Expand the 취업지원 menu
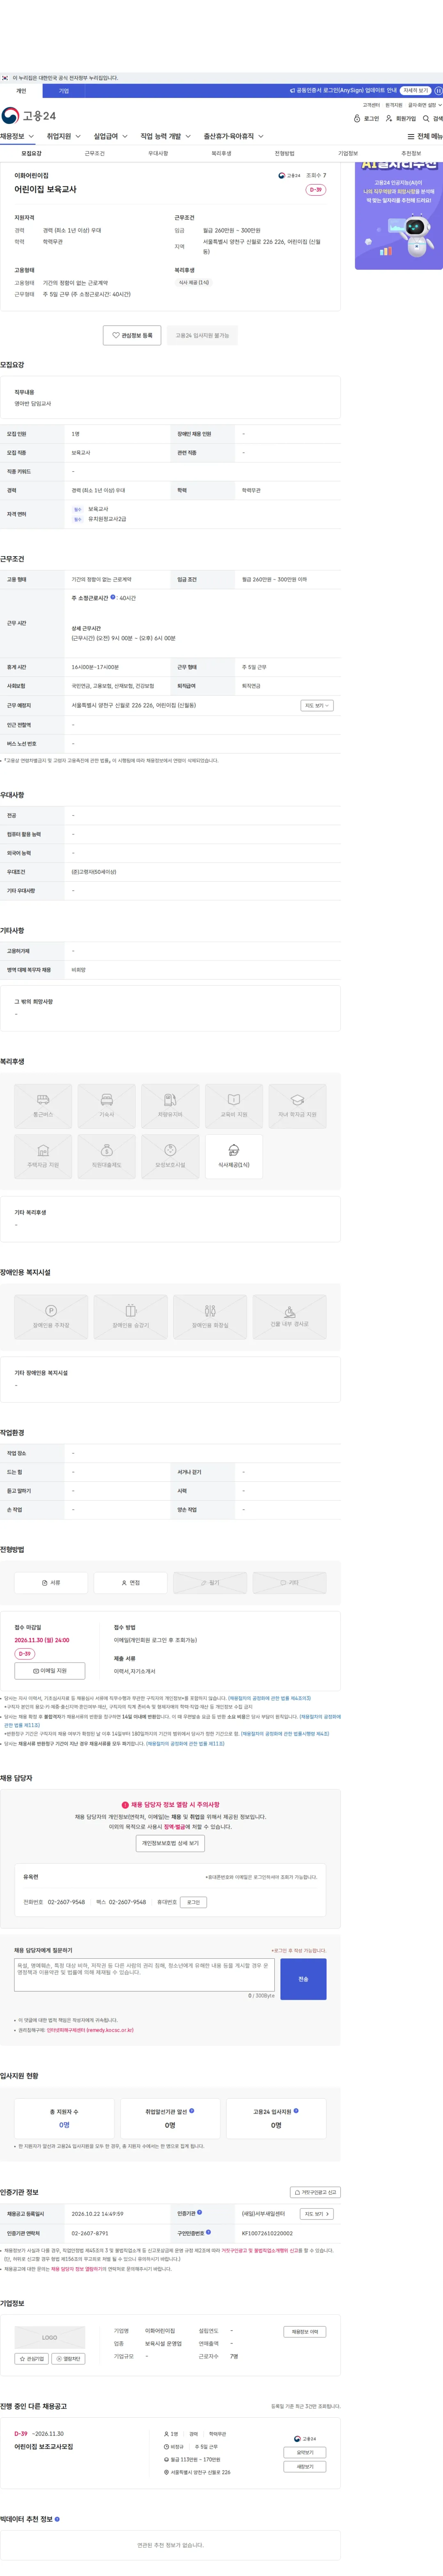Screen dimensions: 443x2576 click(64, 136)
